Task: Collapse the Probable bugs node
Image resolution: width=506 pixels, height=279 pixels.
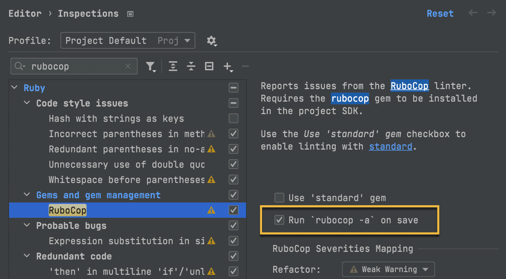Action: click(27, 225)
